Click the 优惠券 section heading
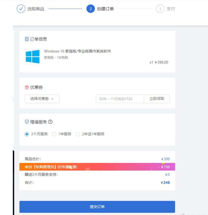The image size is (208, 215). (37, 87)
